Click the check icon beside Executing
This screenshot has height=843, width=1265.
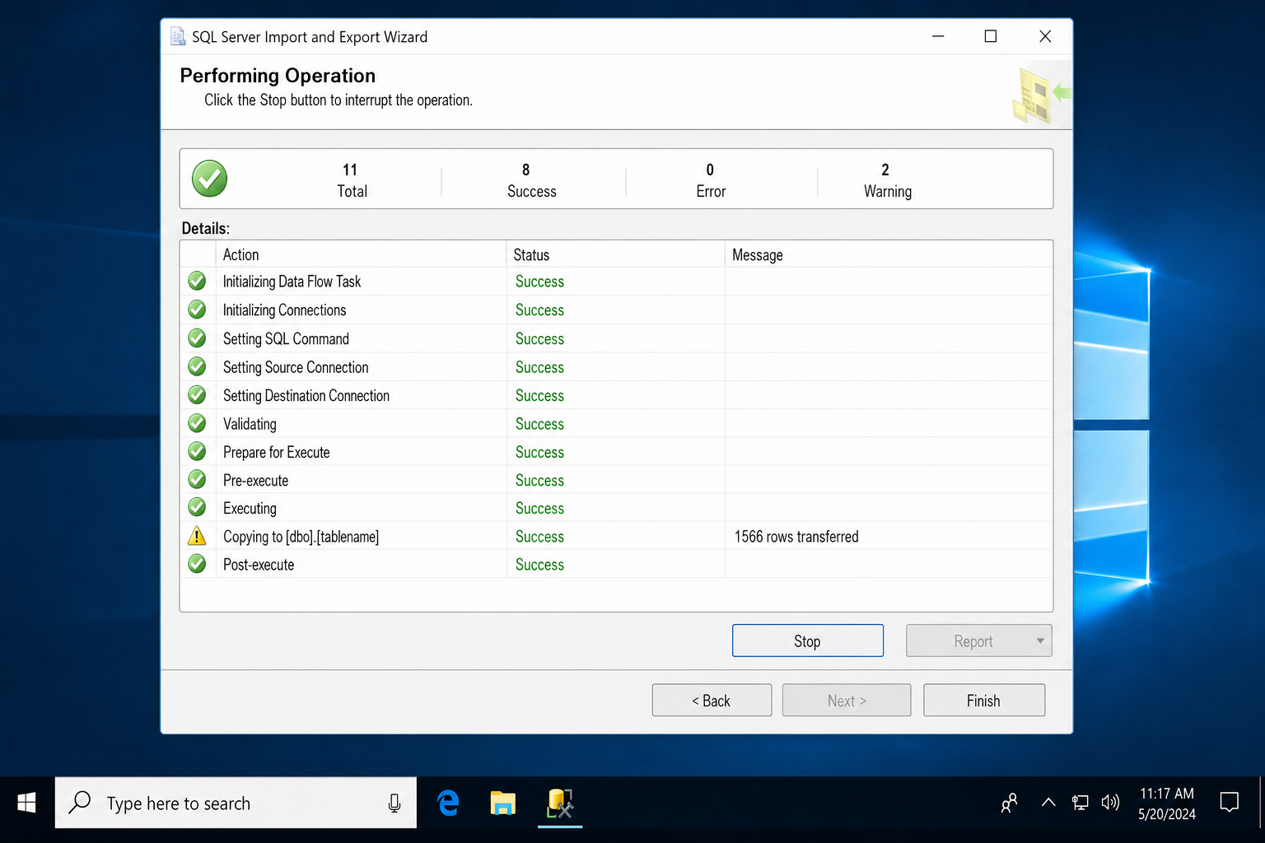tap(197, 507)
